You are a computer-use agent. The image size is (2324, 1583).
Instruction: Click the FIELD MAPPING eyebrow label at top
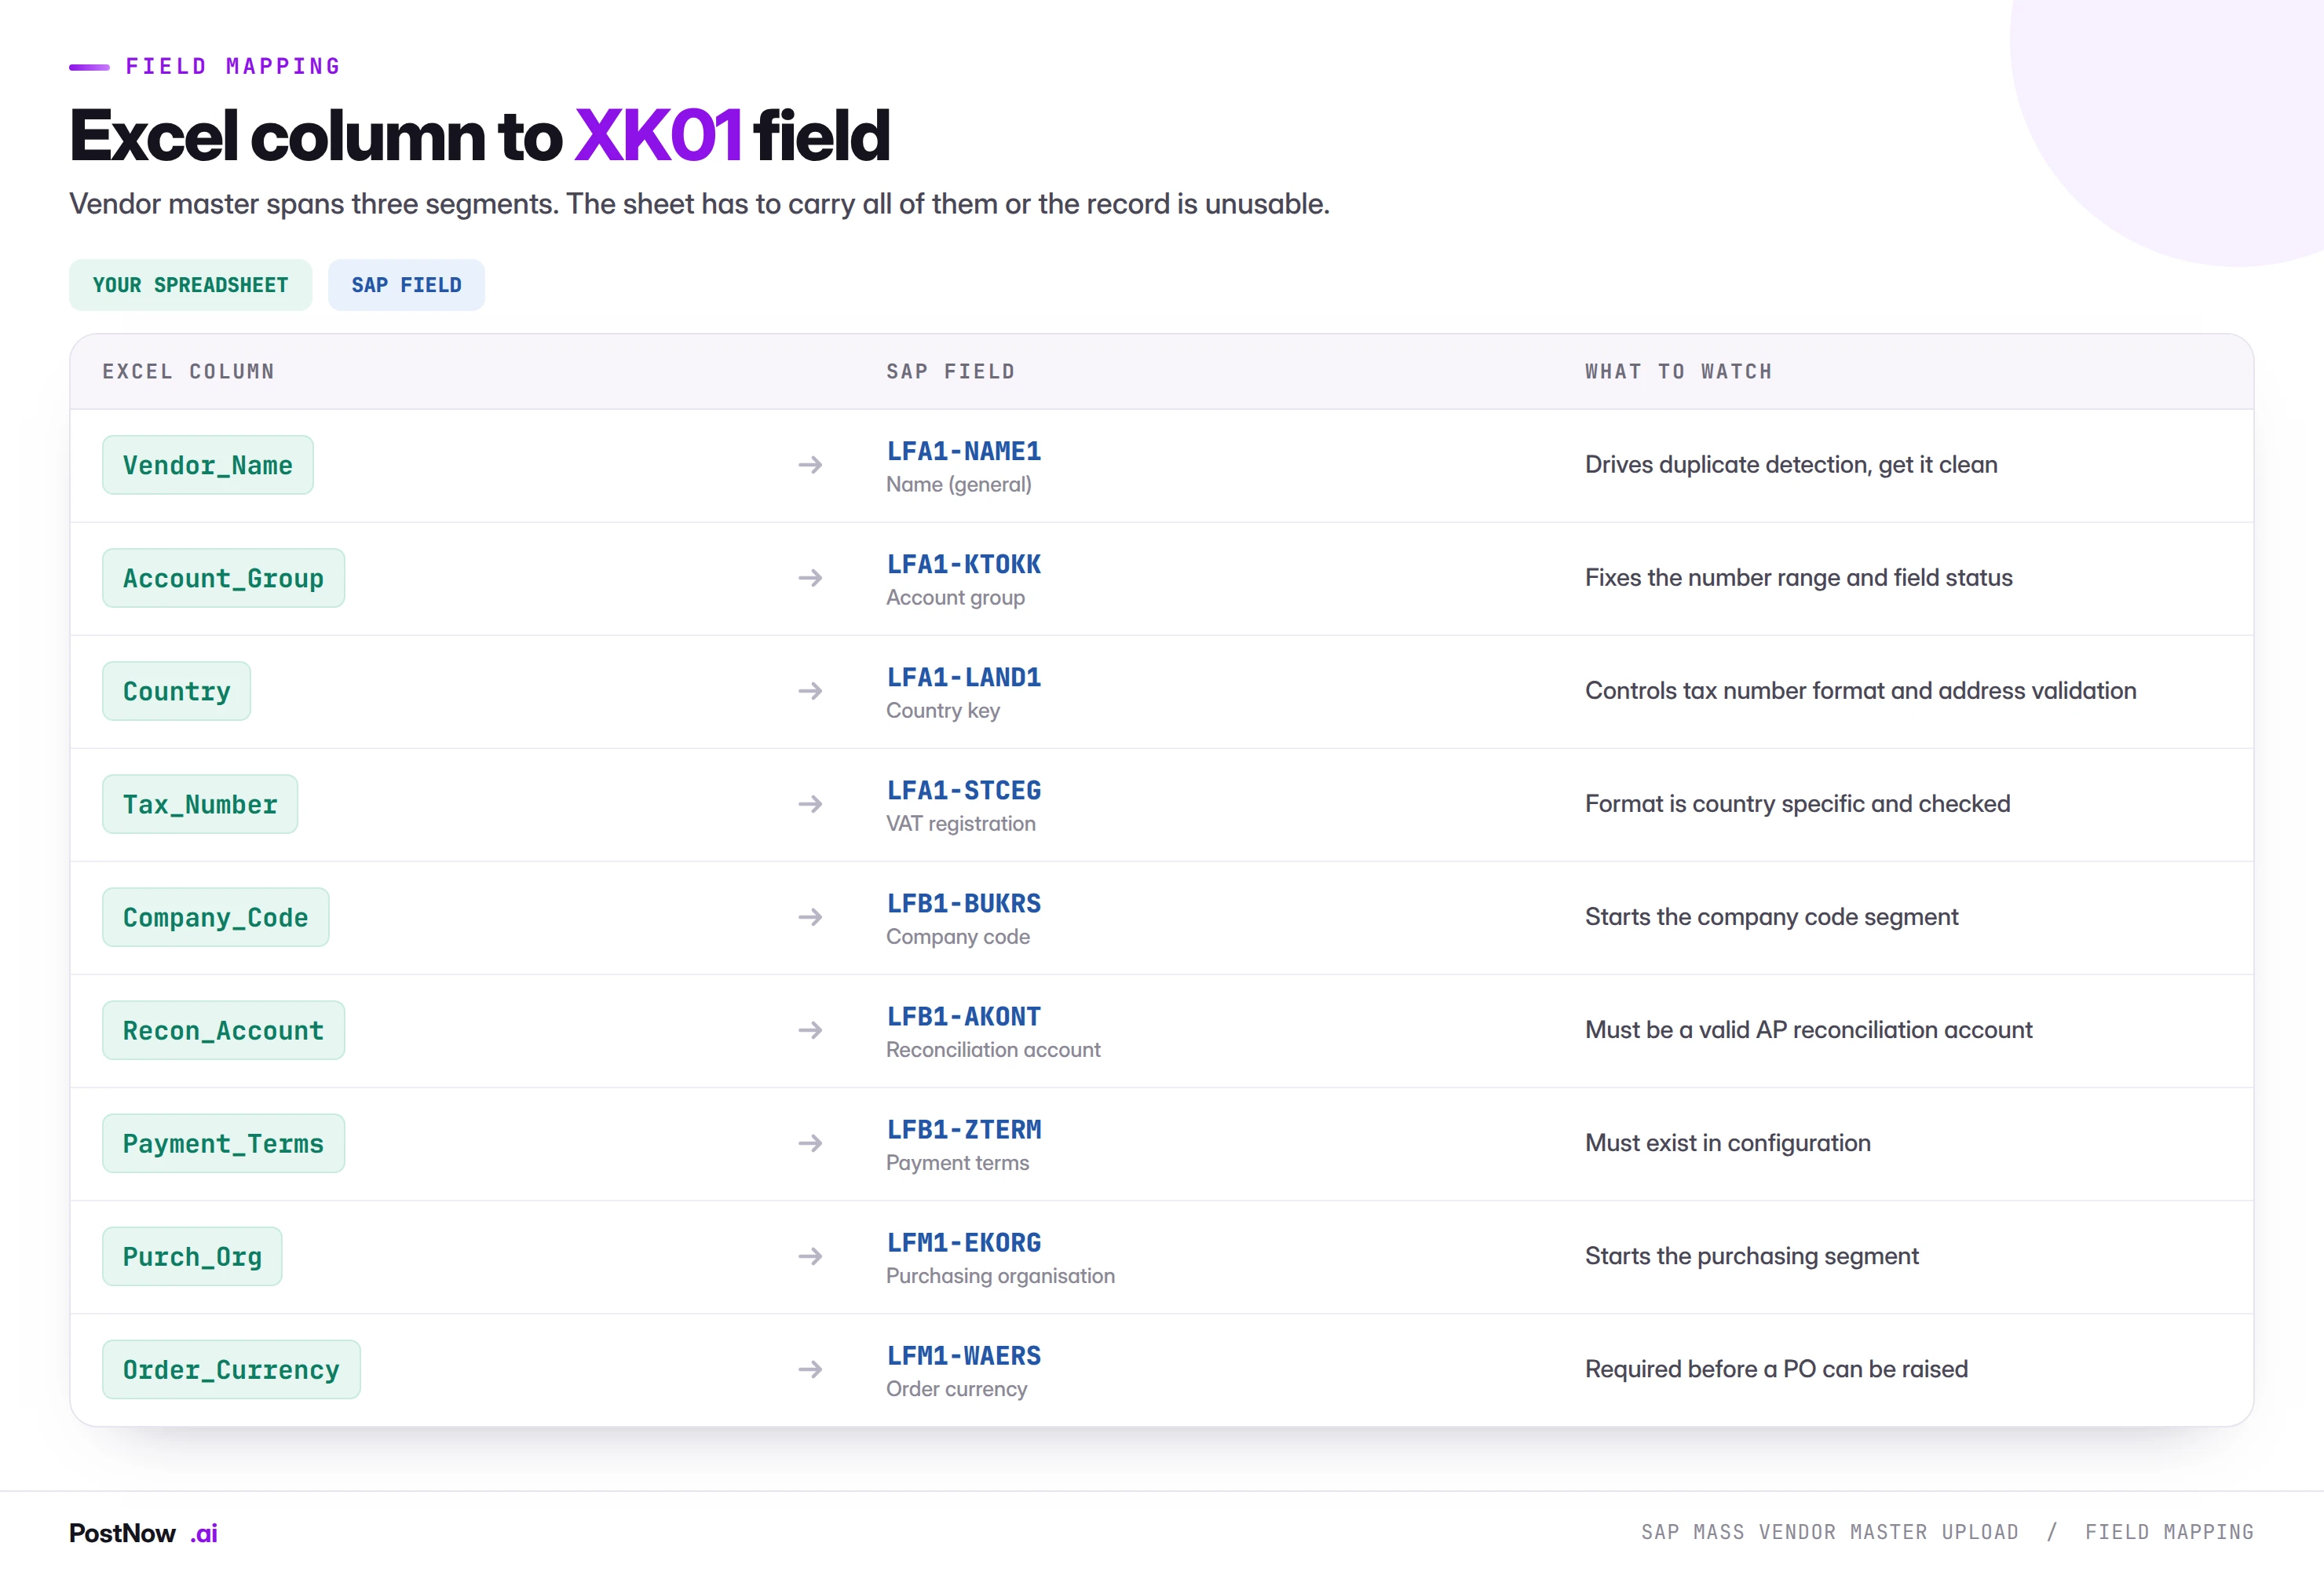[x=233, y=67]
